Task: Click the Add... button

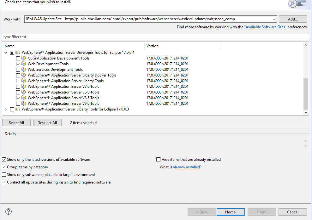Action: tap(293, 19)
